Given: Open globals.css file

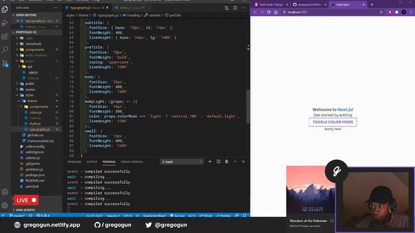Looking at the screenshot, I should 35,135.
